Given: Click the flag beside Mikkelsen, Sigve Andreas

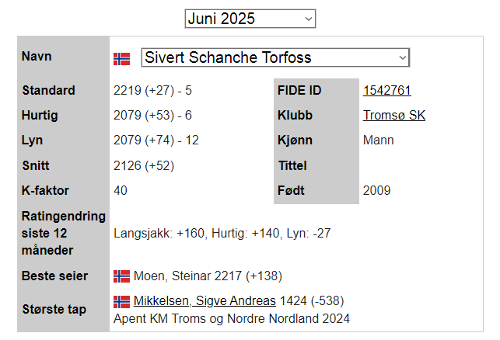Looking at the screenshot, I should tap(121, 301).
